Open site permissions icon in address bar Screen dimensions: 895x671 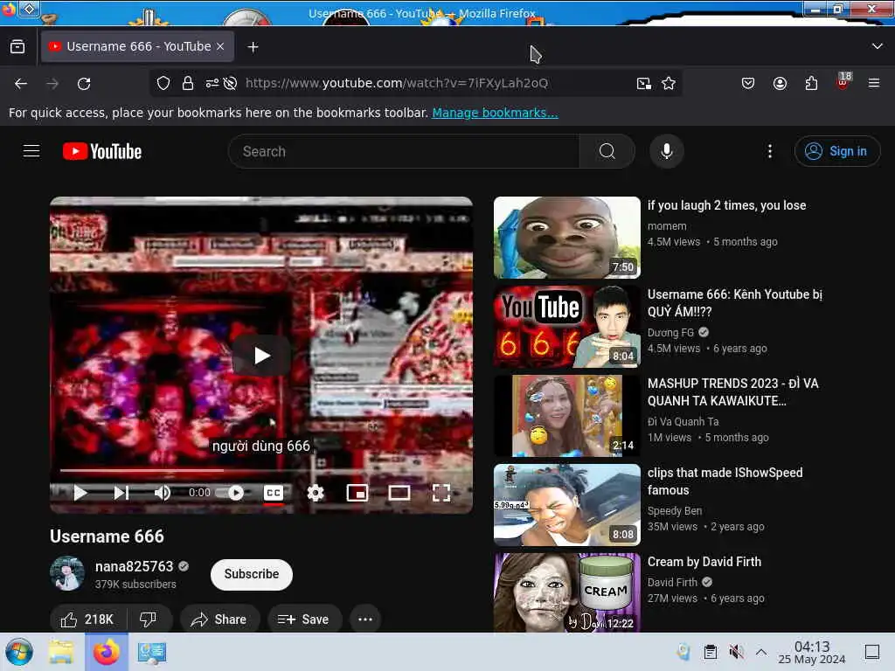point(212,83)
